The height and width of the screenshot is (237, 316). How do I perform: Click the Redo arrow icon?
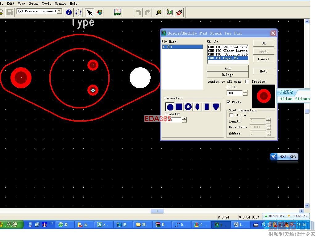click(148, 12)
